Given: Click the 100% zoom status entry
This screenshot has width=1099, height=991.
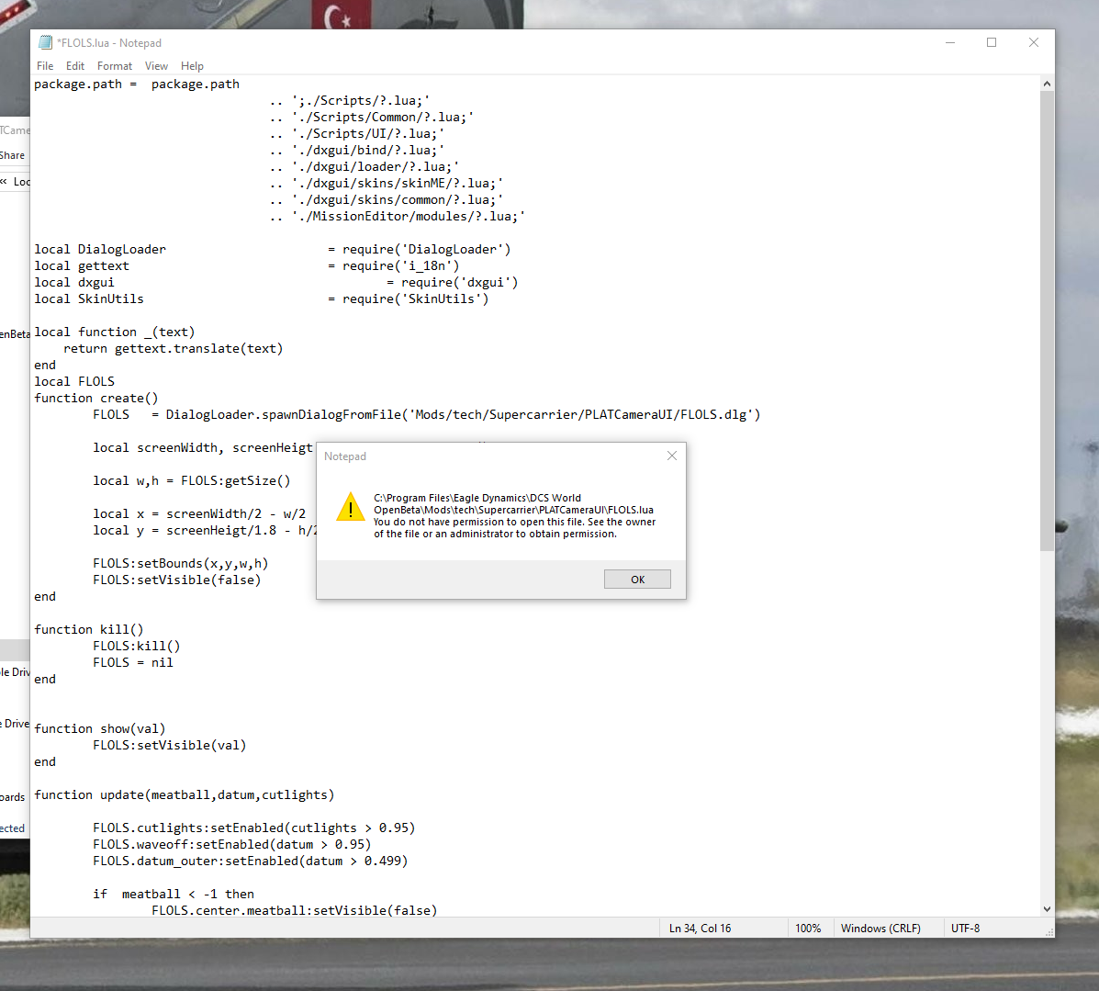Looking at the screenshot, I should click(x=807, y=928).
